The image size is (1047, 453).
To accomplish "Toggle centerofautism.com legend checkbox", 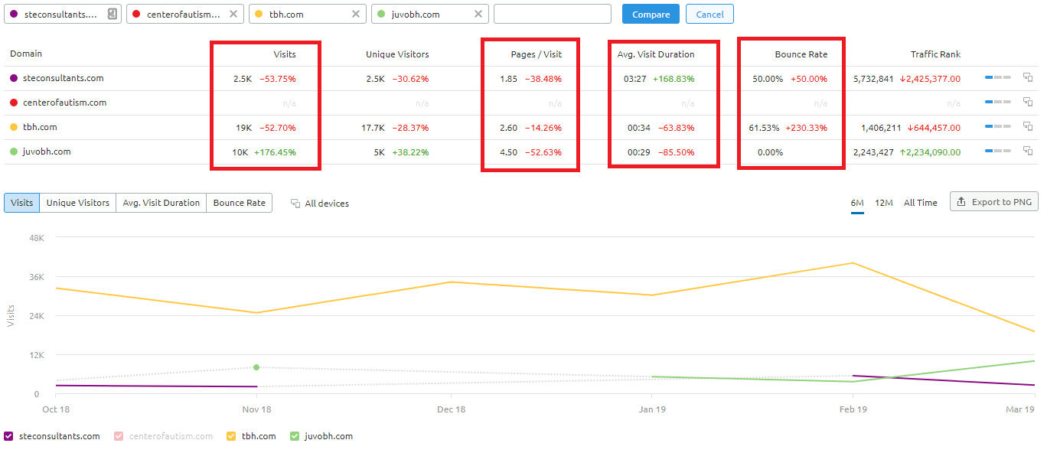I will click(119, 436).
